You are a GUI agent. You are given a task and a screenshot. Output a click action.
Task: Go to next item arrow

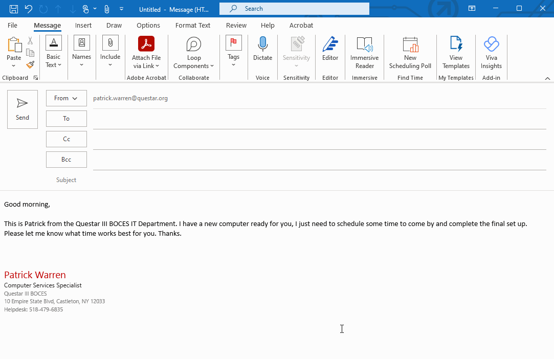pyautogui.click(x=73, y=9)
